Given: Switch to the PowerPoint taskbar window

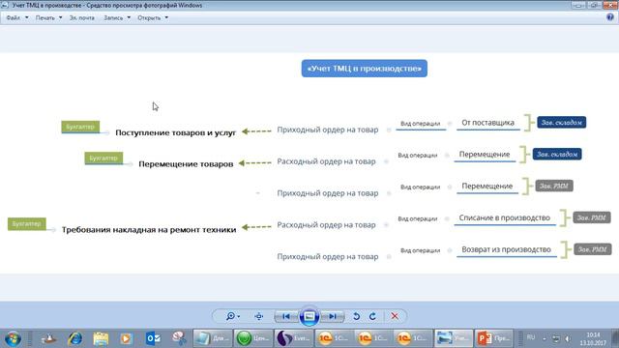Looking at the screenshot, I should 494,338.
